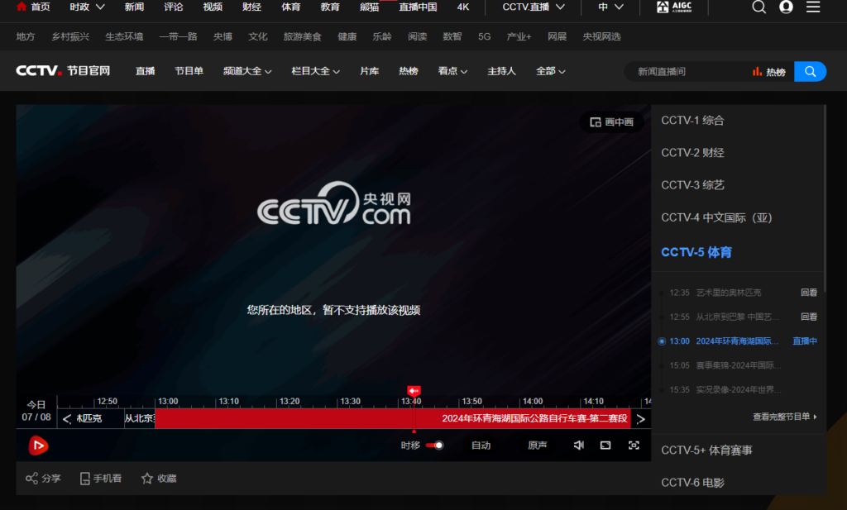Mute the video player volume
Screen dimensions: 847x510
[579, 446]
